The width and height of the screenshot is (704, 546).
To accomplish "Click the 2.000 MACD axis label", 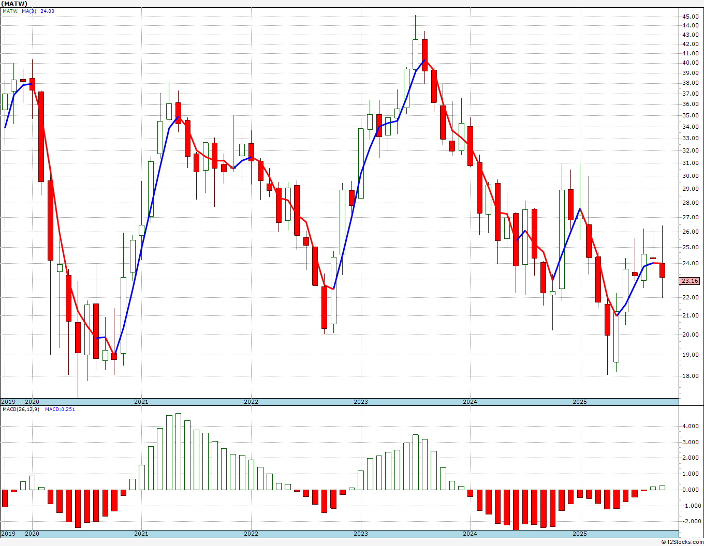I will point(691,458).
